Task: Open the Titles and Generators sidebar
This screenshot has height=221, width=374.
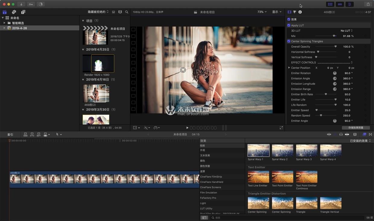Action: pyautogui.click(x=23, y=12)
